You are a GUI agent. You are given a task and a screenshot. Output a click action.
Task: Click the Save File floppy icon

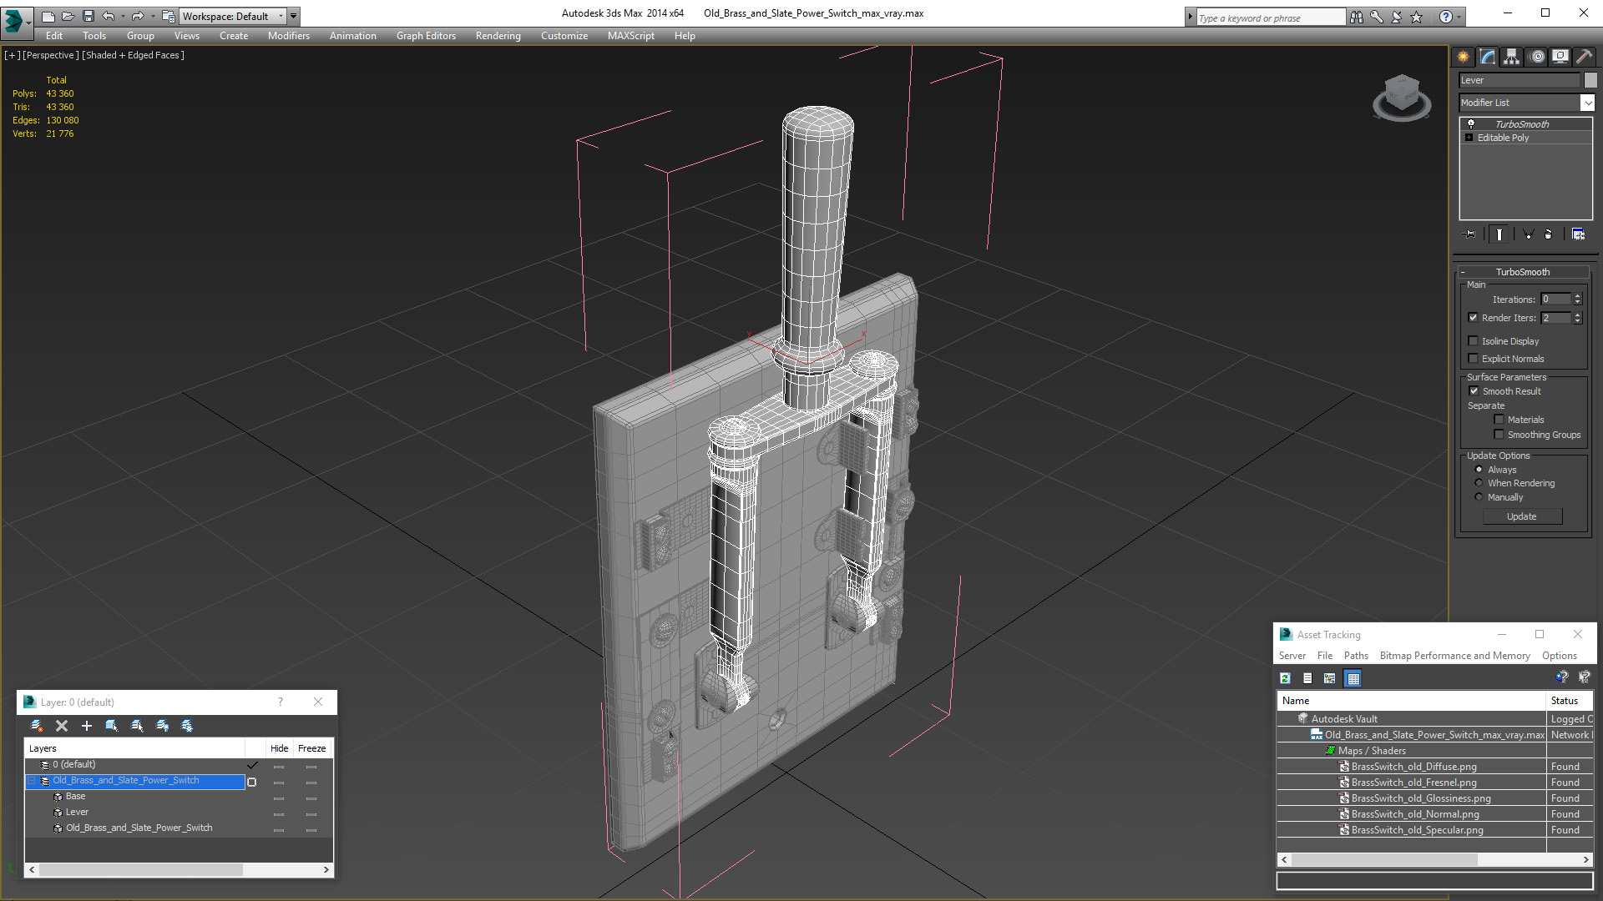(x=88, y=16)
